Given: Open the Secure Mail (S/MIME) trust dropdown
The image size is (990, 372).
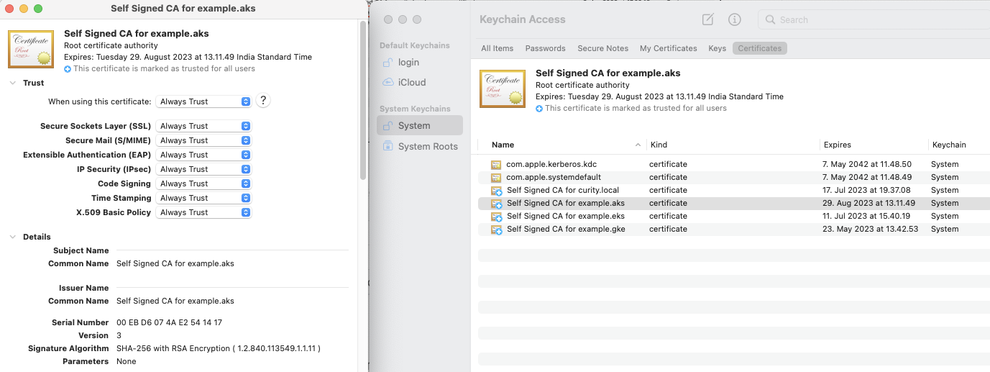Looking at the screenshot, I should pyautogui.click(x=204, y=140).
